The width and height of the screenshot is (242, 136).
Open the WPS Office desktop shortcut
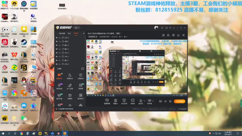[x=14, y=56]
